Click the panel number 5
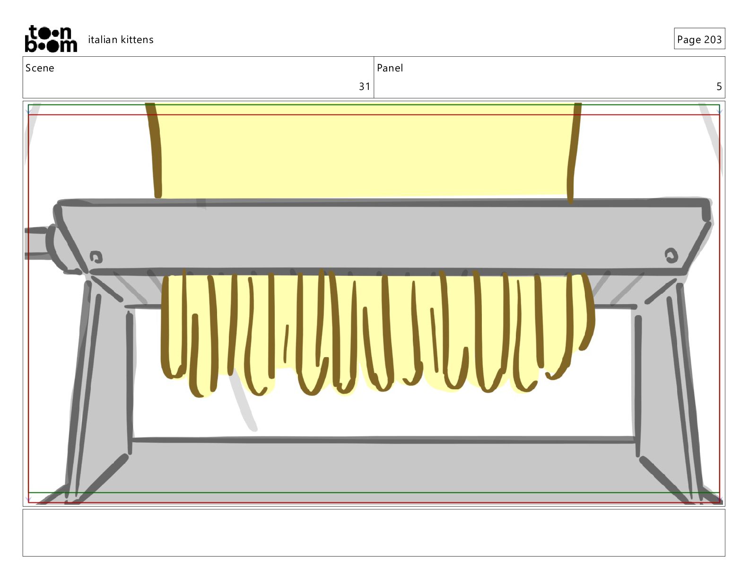The width and height of the screenshot is (749, 579). pyautogui.click(x=719, y=87)
